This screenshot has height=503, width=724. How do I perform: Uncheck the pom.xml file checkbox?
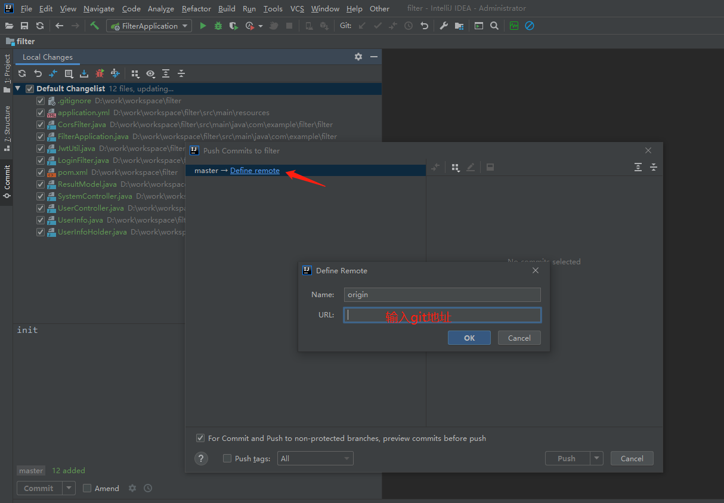(x=41, y=172)
